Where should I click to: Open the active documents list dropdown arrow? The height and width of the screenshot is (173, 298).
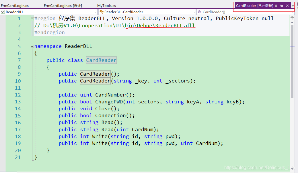tap(293, 6)
